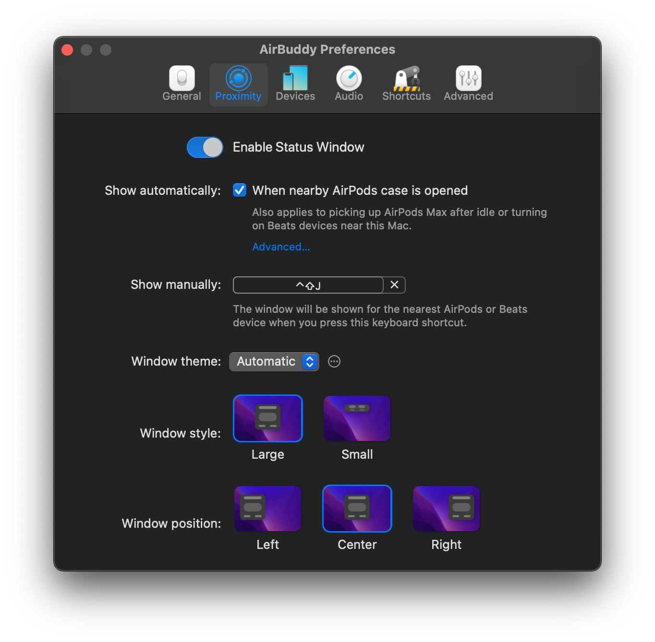Image resolution: width=655 pixels, height=642 pixels.
Task: Click the Window theme stepper arrows
Action: pyautogui.click(x=310, y=361)
